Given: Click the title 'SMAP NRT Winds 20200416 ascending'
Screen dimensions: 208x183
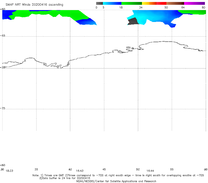Looking at the screenshot, I should click(x=34, y=5).
